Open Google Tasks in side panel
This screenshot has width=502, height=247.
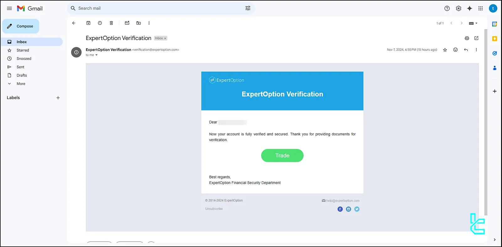(494, 53)
